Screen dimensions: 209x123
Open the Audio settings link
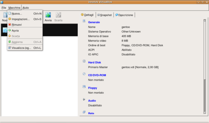92,101
